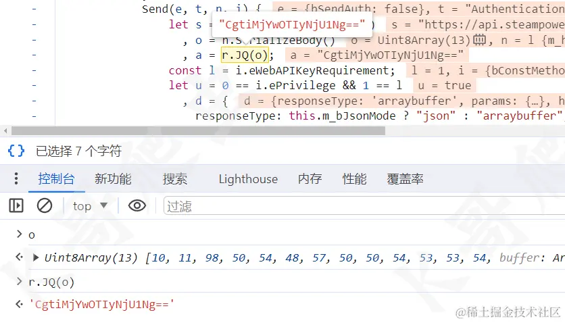
Task: Switch to the 覆盖率 tab
Action: (x=405, y=179)
